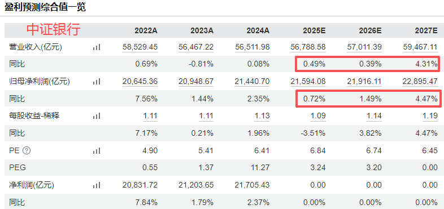Open 2022A diluted EPS value 1.11
The width and height of the screenshot is (444, 209).
click(150, 116)
